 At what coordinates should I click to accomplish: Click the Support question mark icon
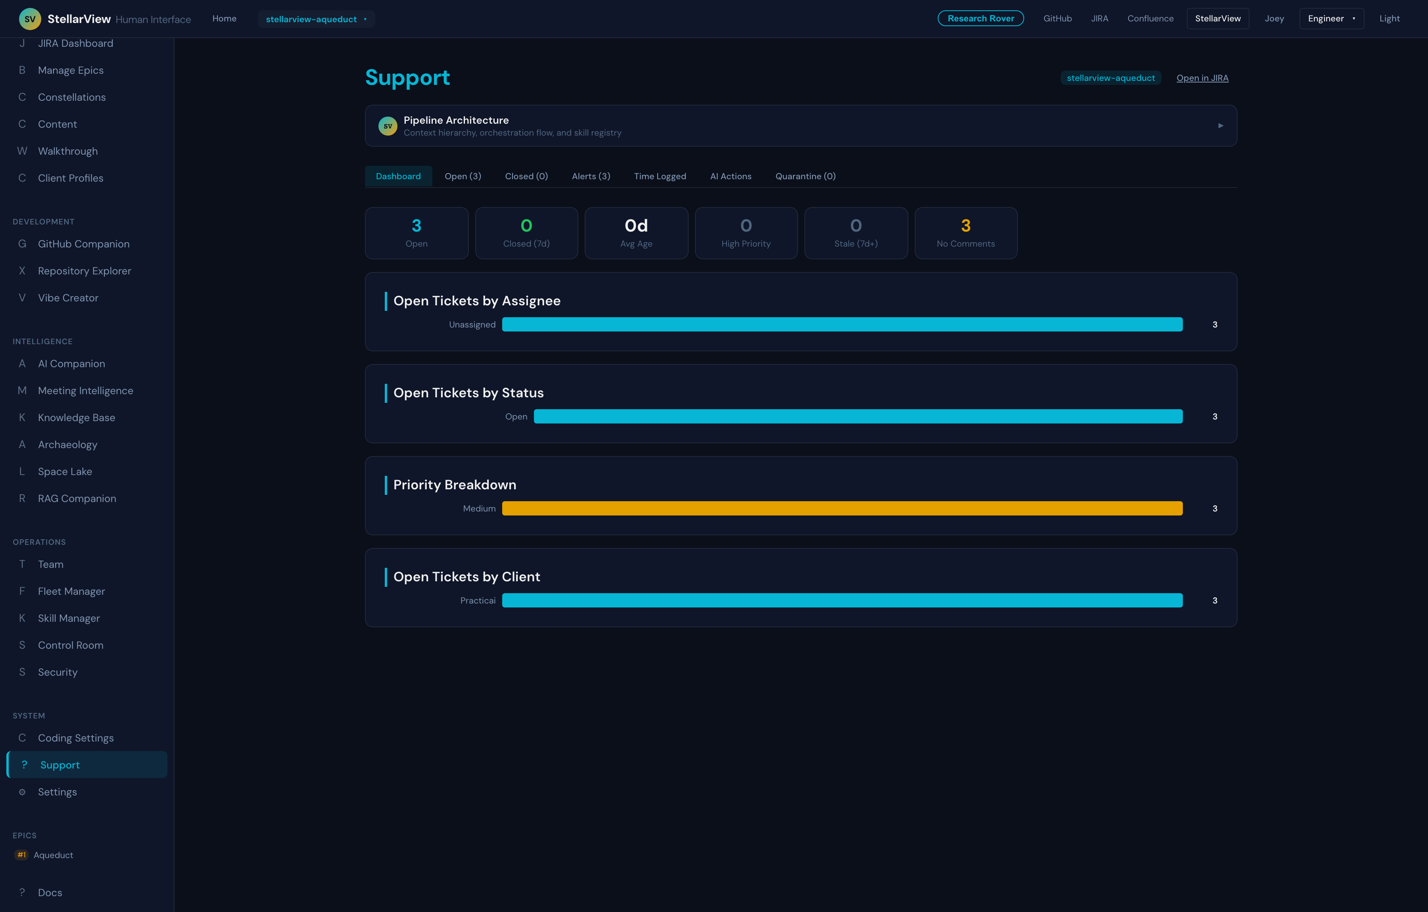24,764
